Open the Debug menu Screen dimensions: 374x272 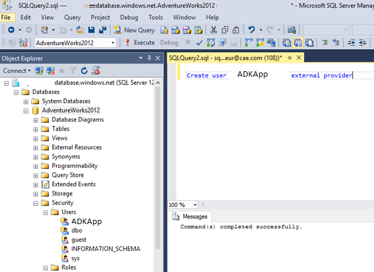click(129, 17)
